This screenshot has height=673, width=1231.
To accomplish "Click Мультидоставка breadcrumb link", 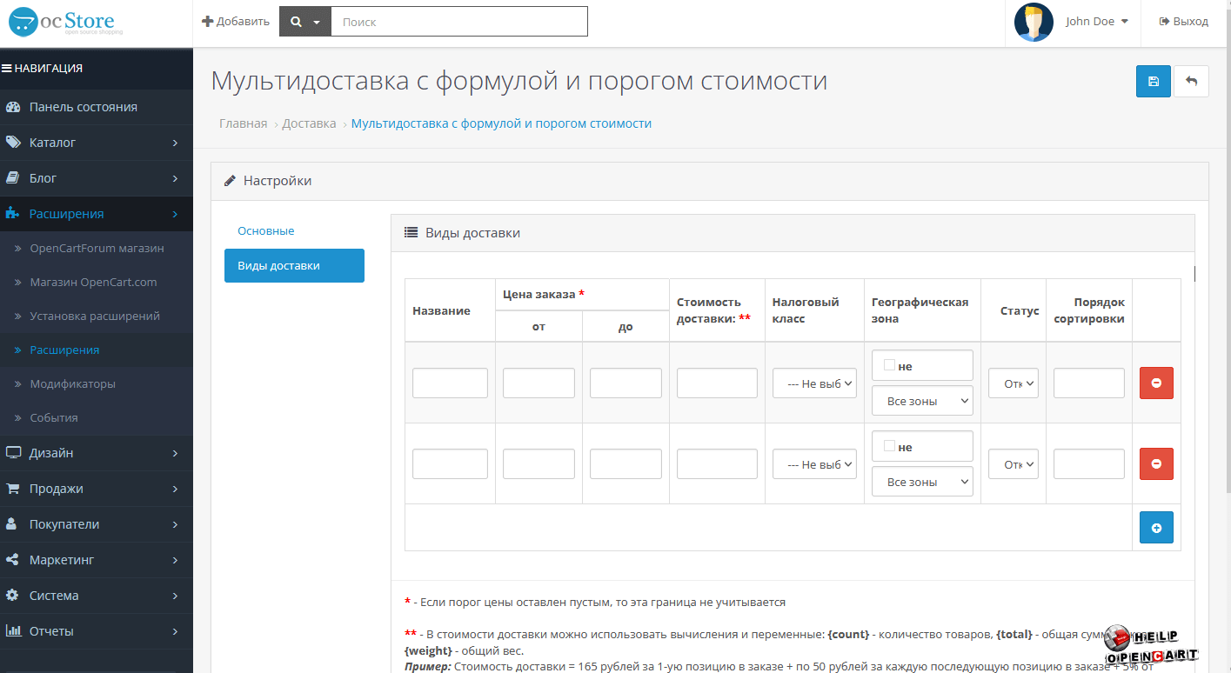I will coord(501,123).
